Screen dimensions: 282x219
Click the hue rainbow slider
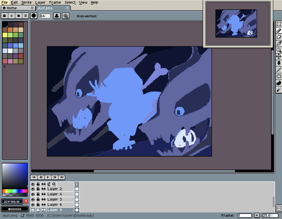click(15, 191)
